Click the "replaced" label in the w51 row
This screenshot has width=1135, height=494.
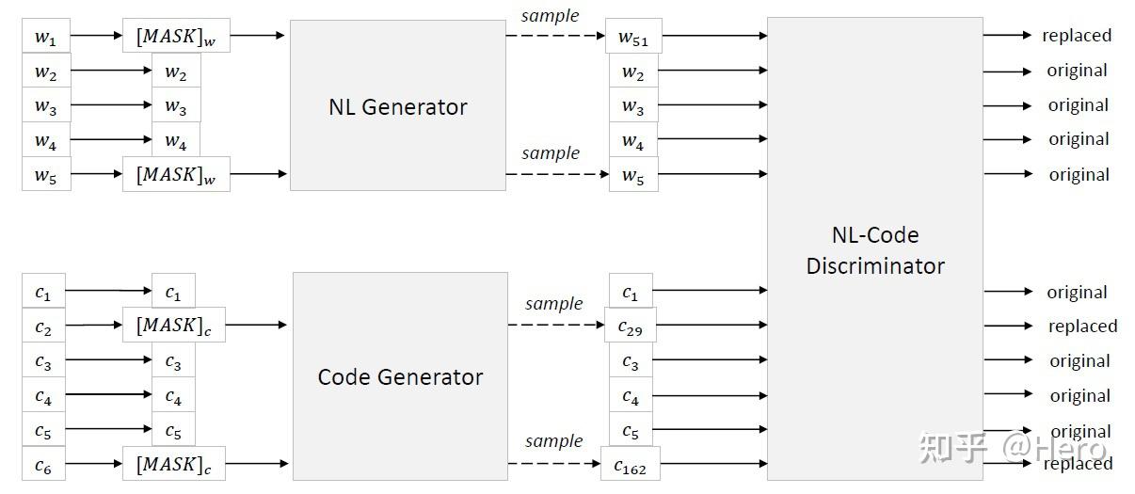pyautogui.click(x=1077, y=36)
